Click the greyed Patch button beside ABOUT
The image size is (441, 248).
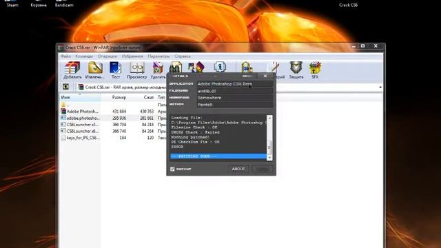coord(262,169)
